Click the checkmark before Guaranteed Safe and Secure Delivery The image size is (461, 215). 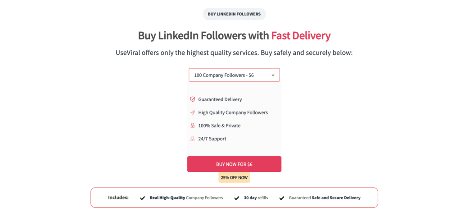pyautogui.click(x=282, y=198)
